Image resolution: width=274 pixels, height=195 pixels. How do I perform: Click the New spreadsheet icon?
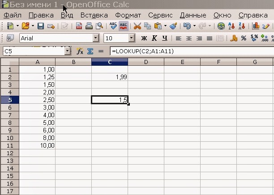click(10, 26)
